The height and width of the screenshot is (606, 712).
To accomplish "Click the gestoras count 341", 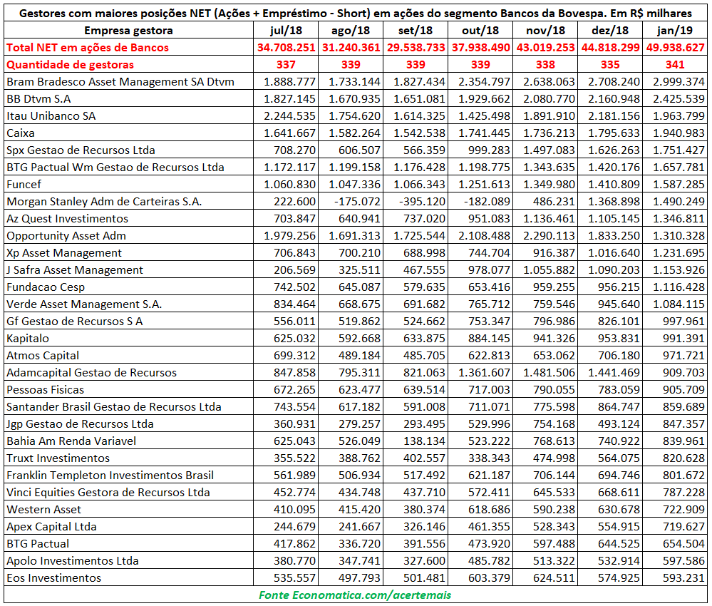I will click(x=675, y=64).
